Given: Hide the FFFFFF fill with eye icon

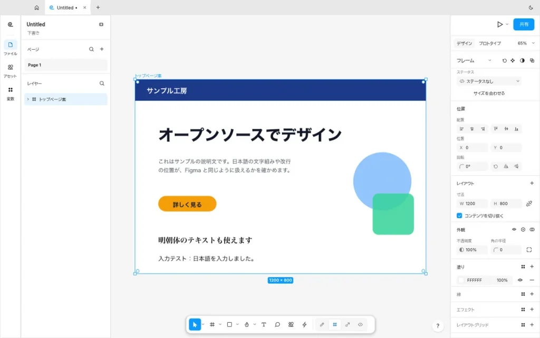Looking at the screenshot, I should (520, 280).
